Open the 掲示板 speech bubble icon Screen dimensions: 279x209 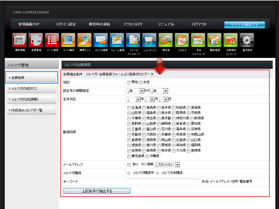point(166,40)
